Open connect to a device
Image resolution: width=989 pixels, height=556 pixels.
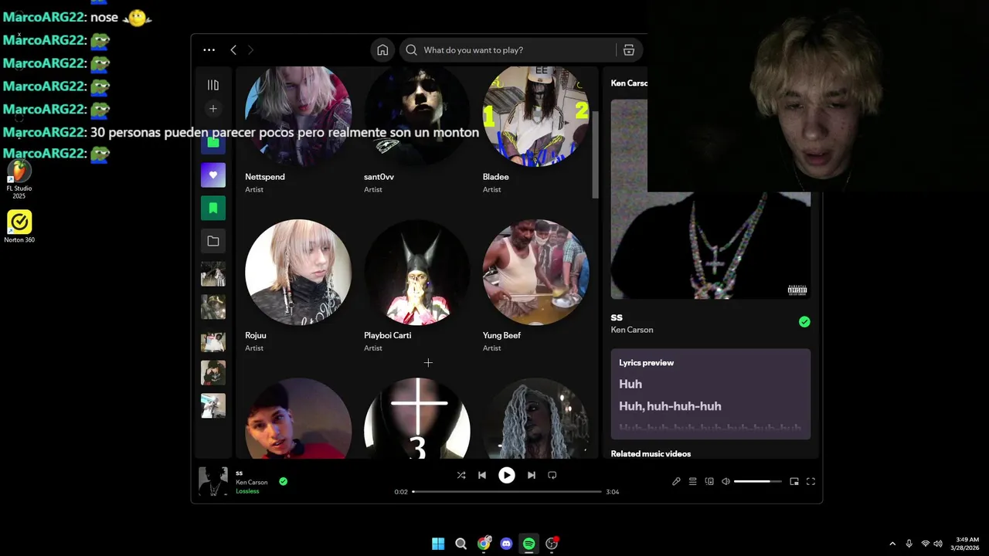(x=709, y=481)
